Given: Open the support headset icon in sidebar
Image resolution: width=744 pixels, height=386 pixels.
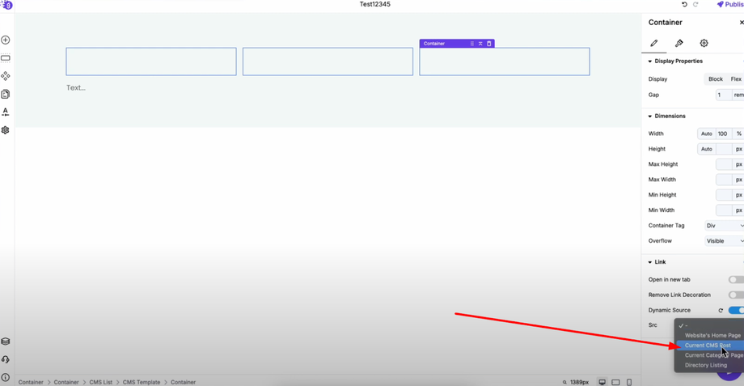Looking at the screenshot, I should 6,359.
